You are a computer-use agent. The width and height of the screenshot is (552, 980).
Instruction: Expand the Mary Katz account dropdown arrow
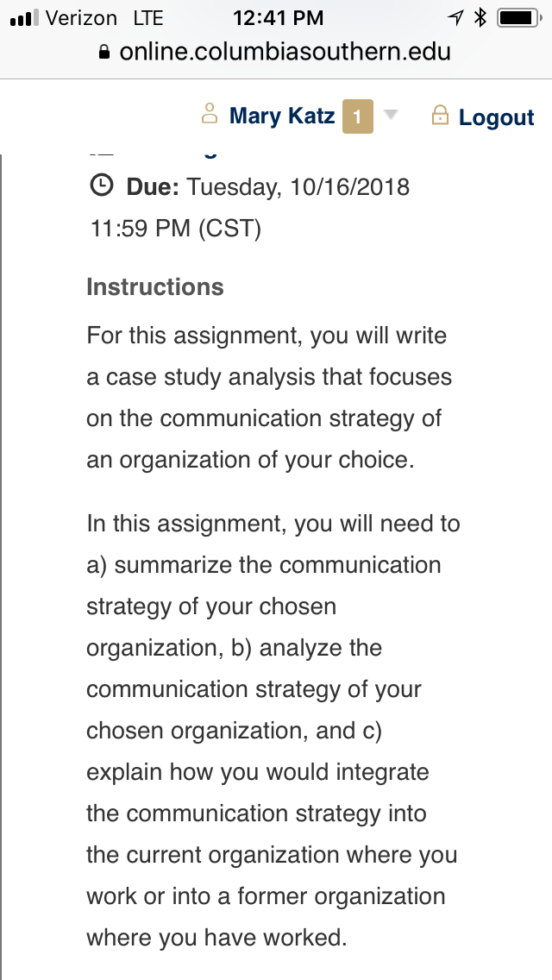[x=390, y=115]
